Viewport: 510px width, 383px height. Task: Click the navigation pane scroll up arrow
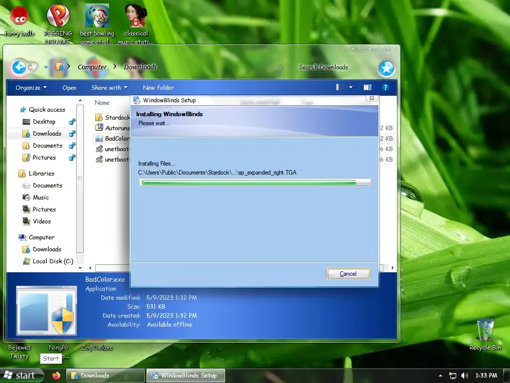click(80, 101)
